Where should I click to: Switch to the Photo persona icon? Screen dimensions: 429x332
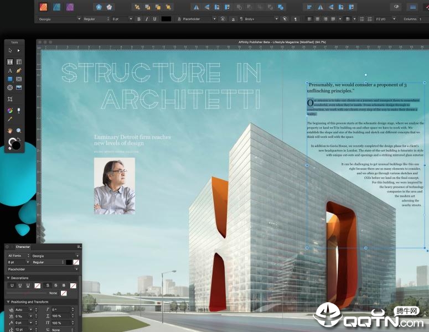coord(70,7)
